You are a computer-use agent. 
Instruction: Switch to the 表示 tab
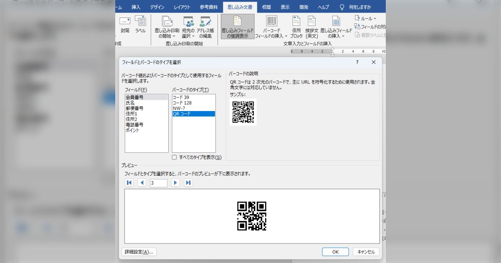(285, 7)
